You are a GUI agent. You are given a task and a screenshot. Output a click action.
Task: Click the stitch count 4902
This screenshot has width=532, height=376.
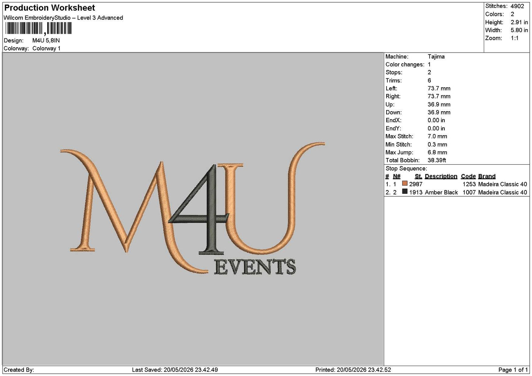[x=517, y=6]
